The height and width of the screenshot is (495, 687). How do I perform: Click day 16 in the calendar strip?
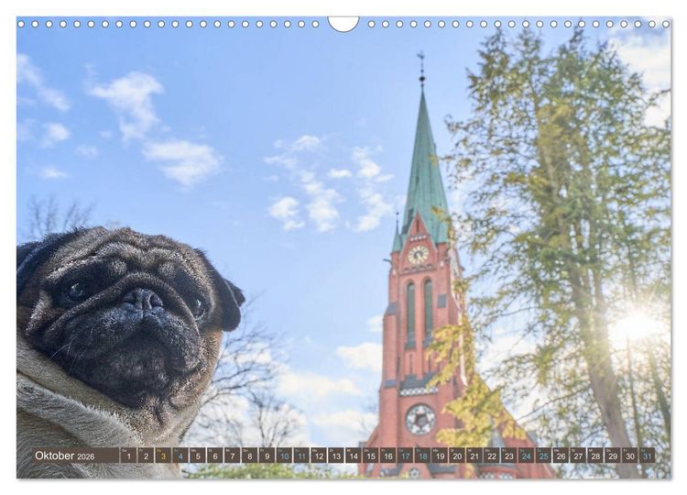coord(388,456)
